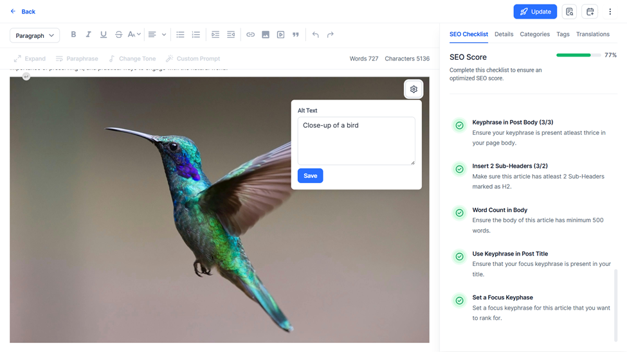Insert a block quote
Image resolution: width=627 pixels, height=352 pixels.
tap(296, 34)
